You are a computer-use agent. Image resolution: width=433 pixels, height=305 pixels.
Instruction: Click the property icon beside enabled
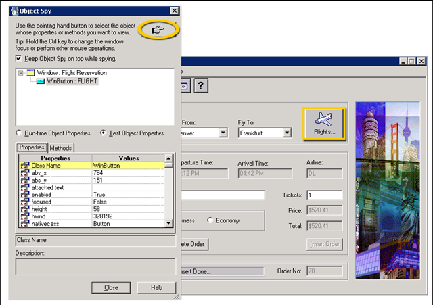point(25,194)
